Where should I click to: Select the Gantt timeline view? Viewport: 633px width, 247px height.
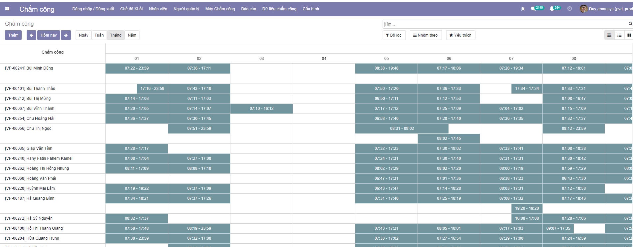(609, 35)
